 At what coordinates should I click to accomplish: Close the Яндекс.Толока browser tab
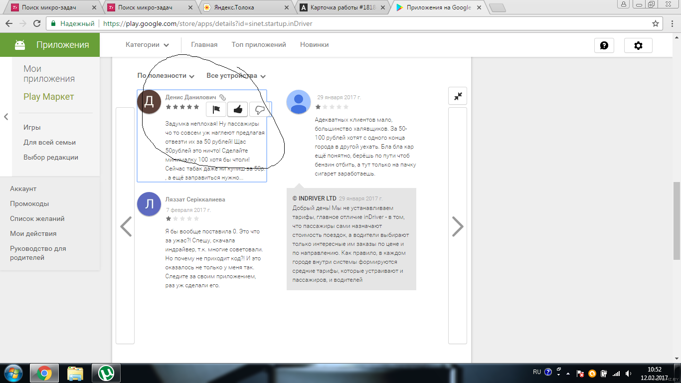click(286, 7)
